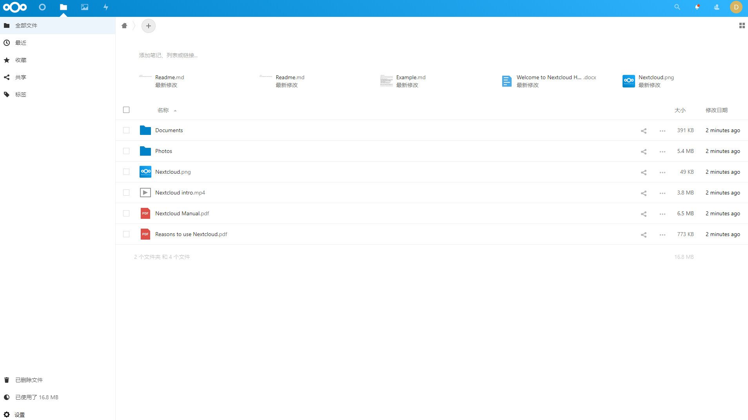Viewport: 748px width, 420px height.
Task: Check the Nextcloud.png row checkbox
Action: (x=126, y=172)
